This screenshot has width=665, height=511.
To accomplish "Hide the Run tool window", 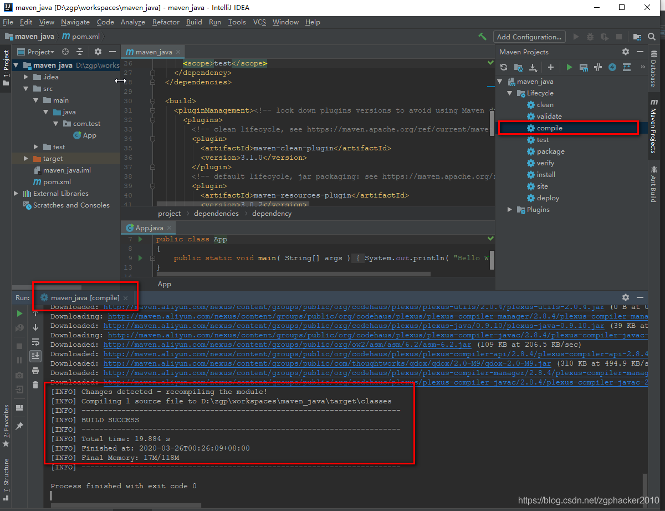I will pos(640,297).
